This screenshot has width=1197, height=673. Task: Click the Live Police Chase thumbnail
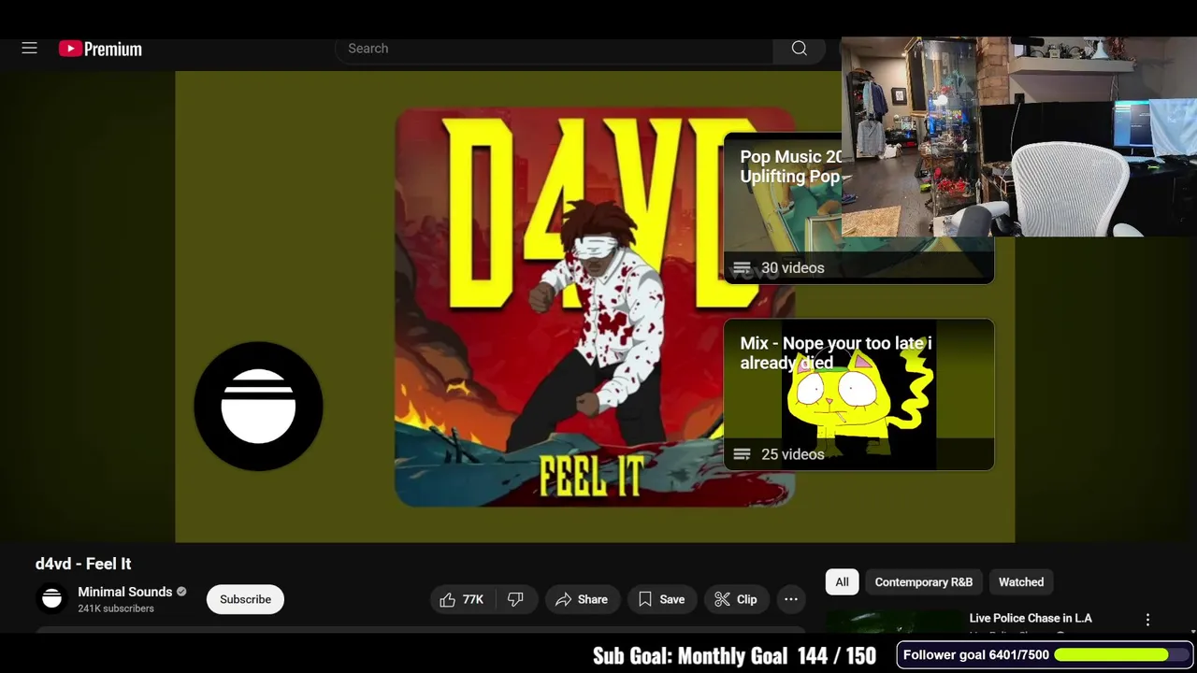894,622
